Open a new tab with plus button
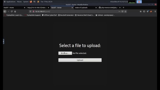 pyautogui.click(x=123, y=7)
